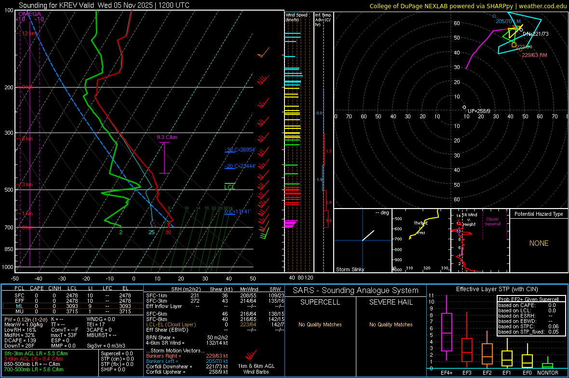The width and height of the screenshot is (569, 378).
Task: Click No Quality Matches under SEVERE HAIL
Action: pos(391,324)
